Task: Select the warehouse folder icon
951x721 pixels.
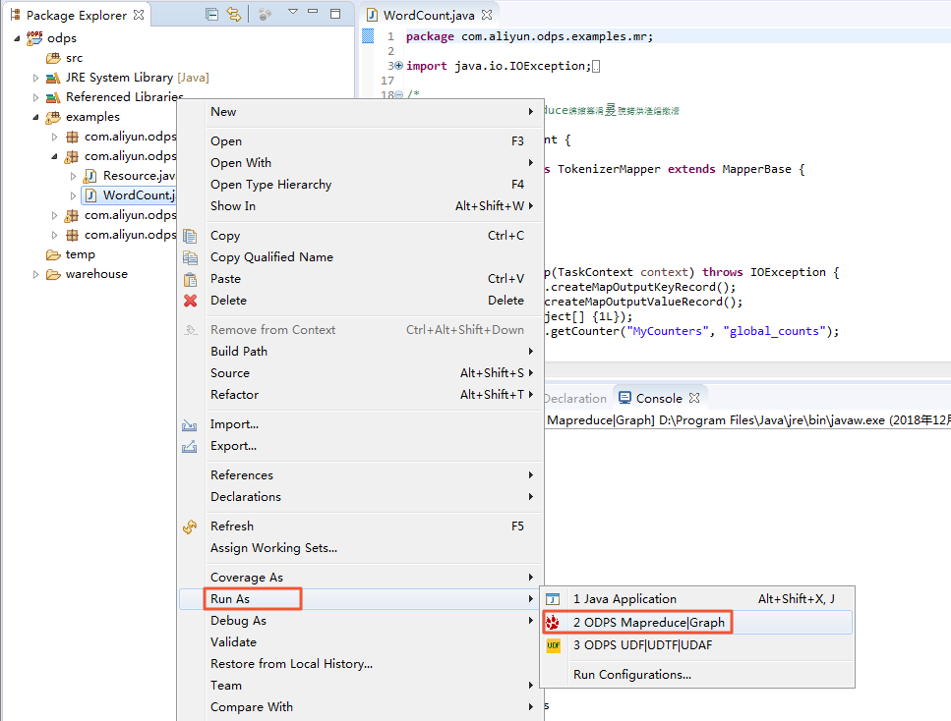Action: [53, 274]
